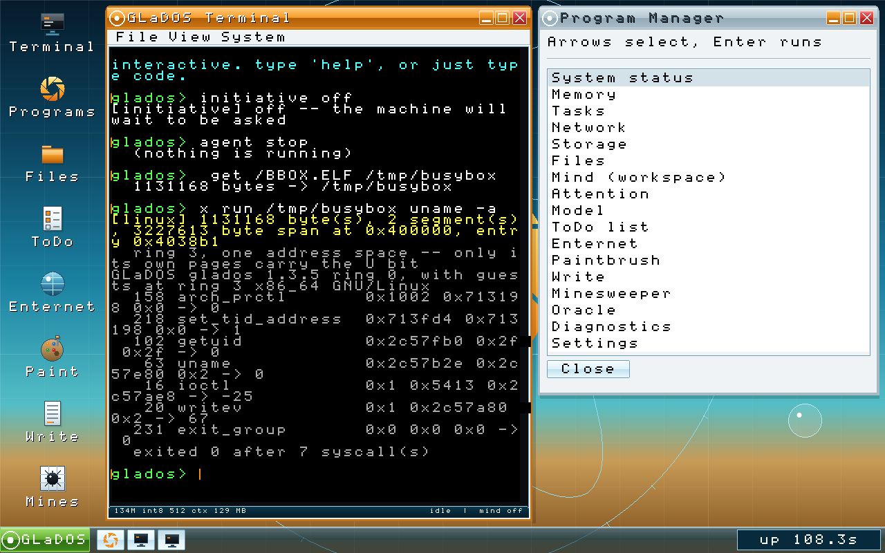The height and width of the screenshot is (553, 885).
Task: Select Write in the Program Manager list
Action: click(x=708, y=277)
